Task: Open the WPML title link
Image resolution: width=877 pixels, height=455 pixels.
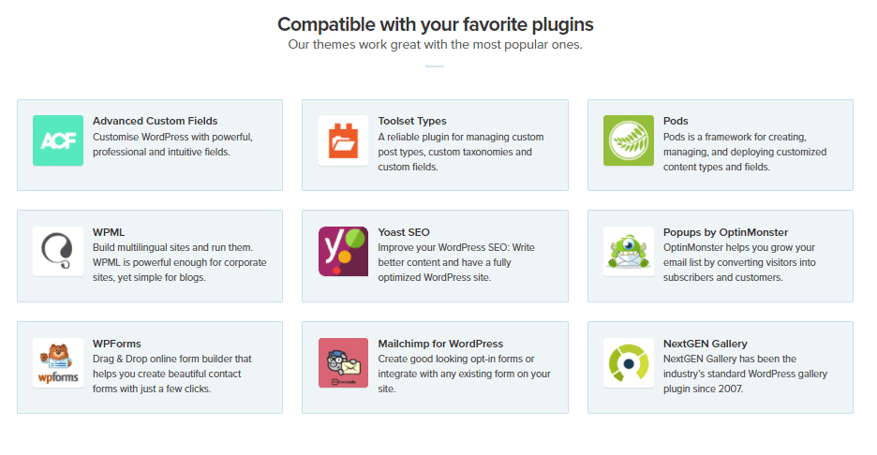Action: click(109, 232)
